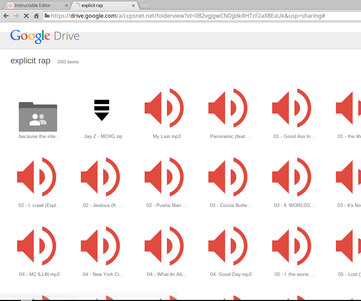Open "04. Good Day.mp3" speaker icon

[228, 246]
